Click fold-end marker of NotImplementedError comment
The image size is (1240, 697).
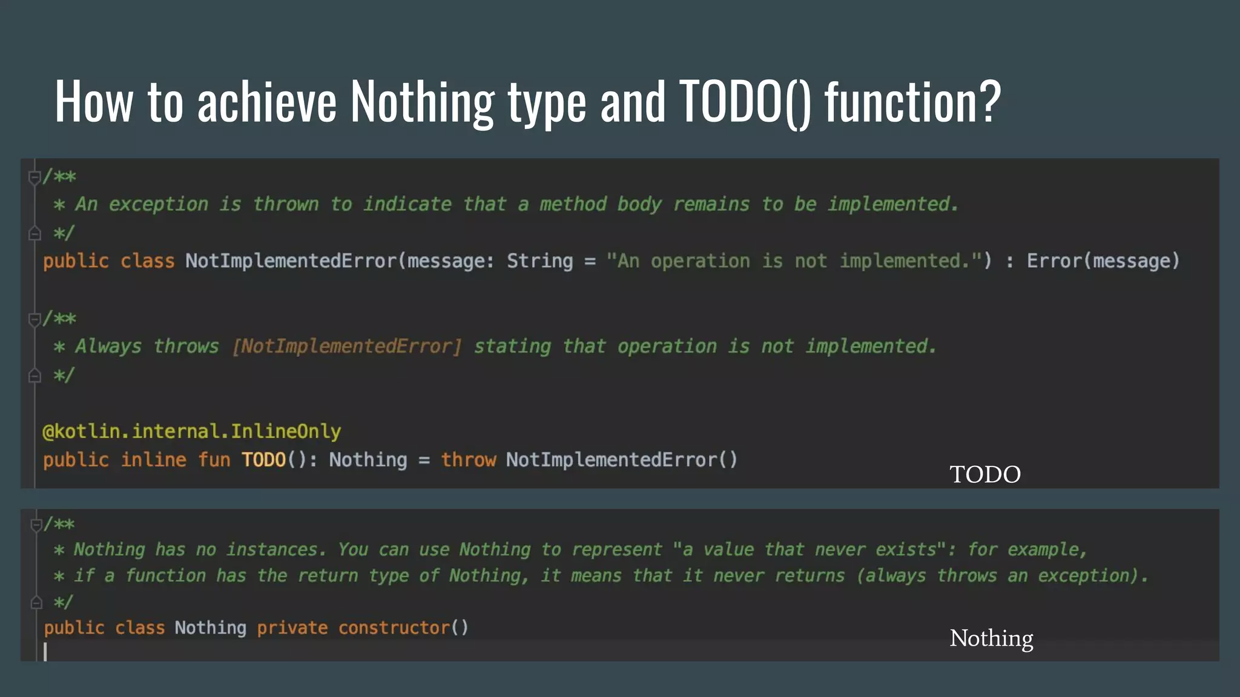click(x=35, y=234)
